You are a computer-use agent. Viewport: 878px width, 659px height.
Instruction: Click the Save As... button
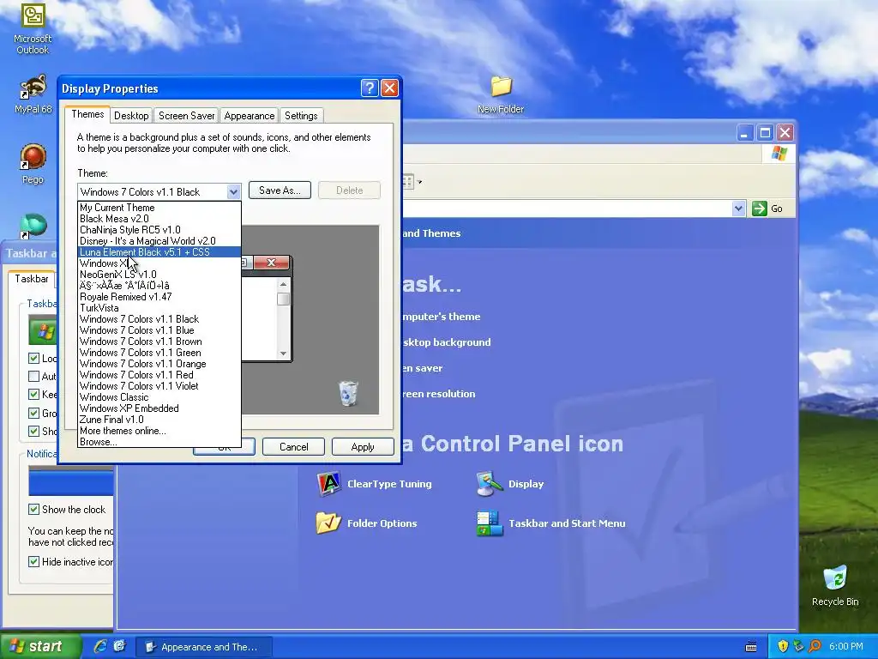280,190
